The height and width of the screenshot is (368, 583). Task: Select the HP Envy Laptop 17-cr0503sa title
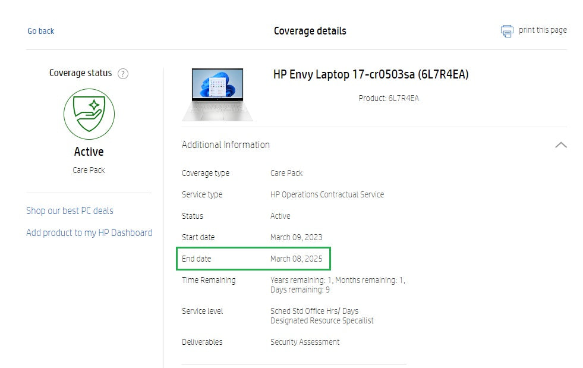(x=371, y=74)
